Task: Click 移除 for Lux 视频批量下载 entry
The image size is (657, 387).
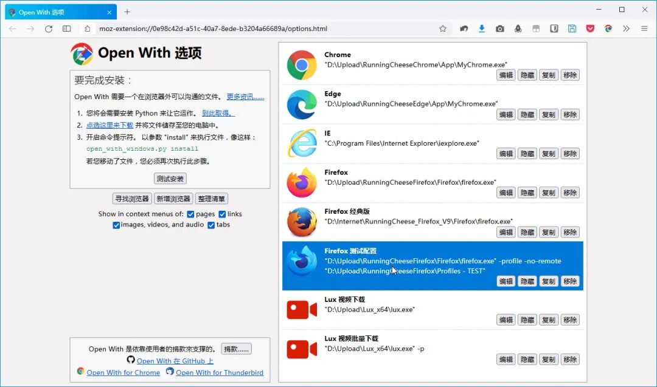Action: click(x=570, y=360)
